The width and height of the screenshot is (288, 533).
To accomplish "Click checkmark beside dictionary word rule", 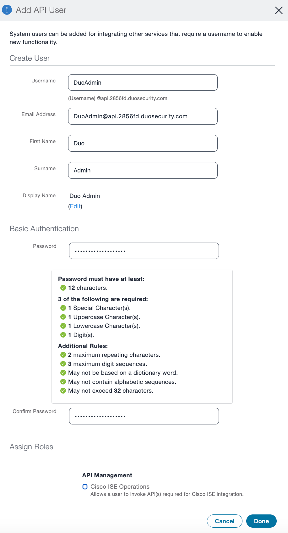I will click(63, 373).
